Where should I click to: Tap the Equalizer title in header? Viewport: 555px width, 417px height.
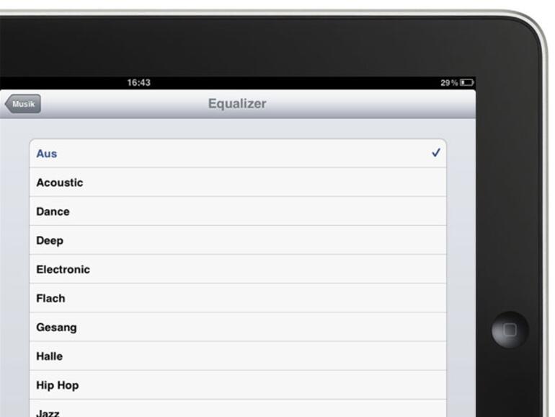point(237,104)
